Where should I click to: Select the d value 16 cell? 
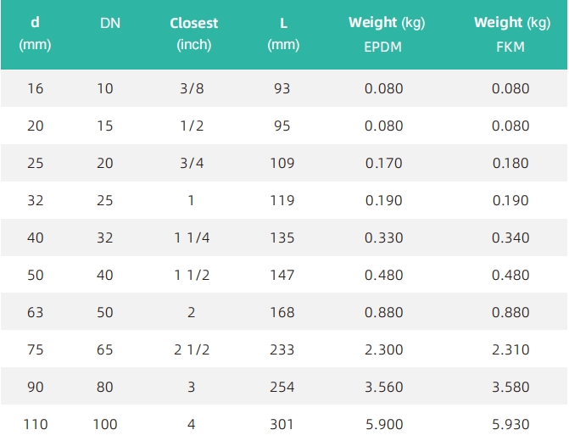click(x=36, y=88)
